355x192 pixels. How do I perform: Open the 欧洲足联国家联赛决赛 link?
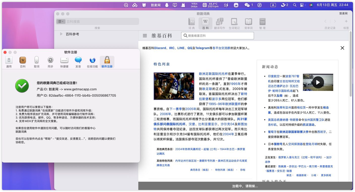tap(294, 132)
